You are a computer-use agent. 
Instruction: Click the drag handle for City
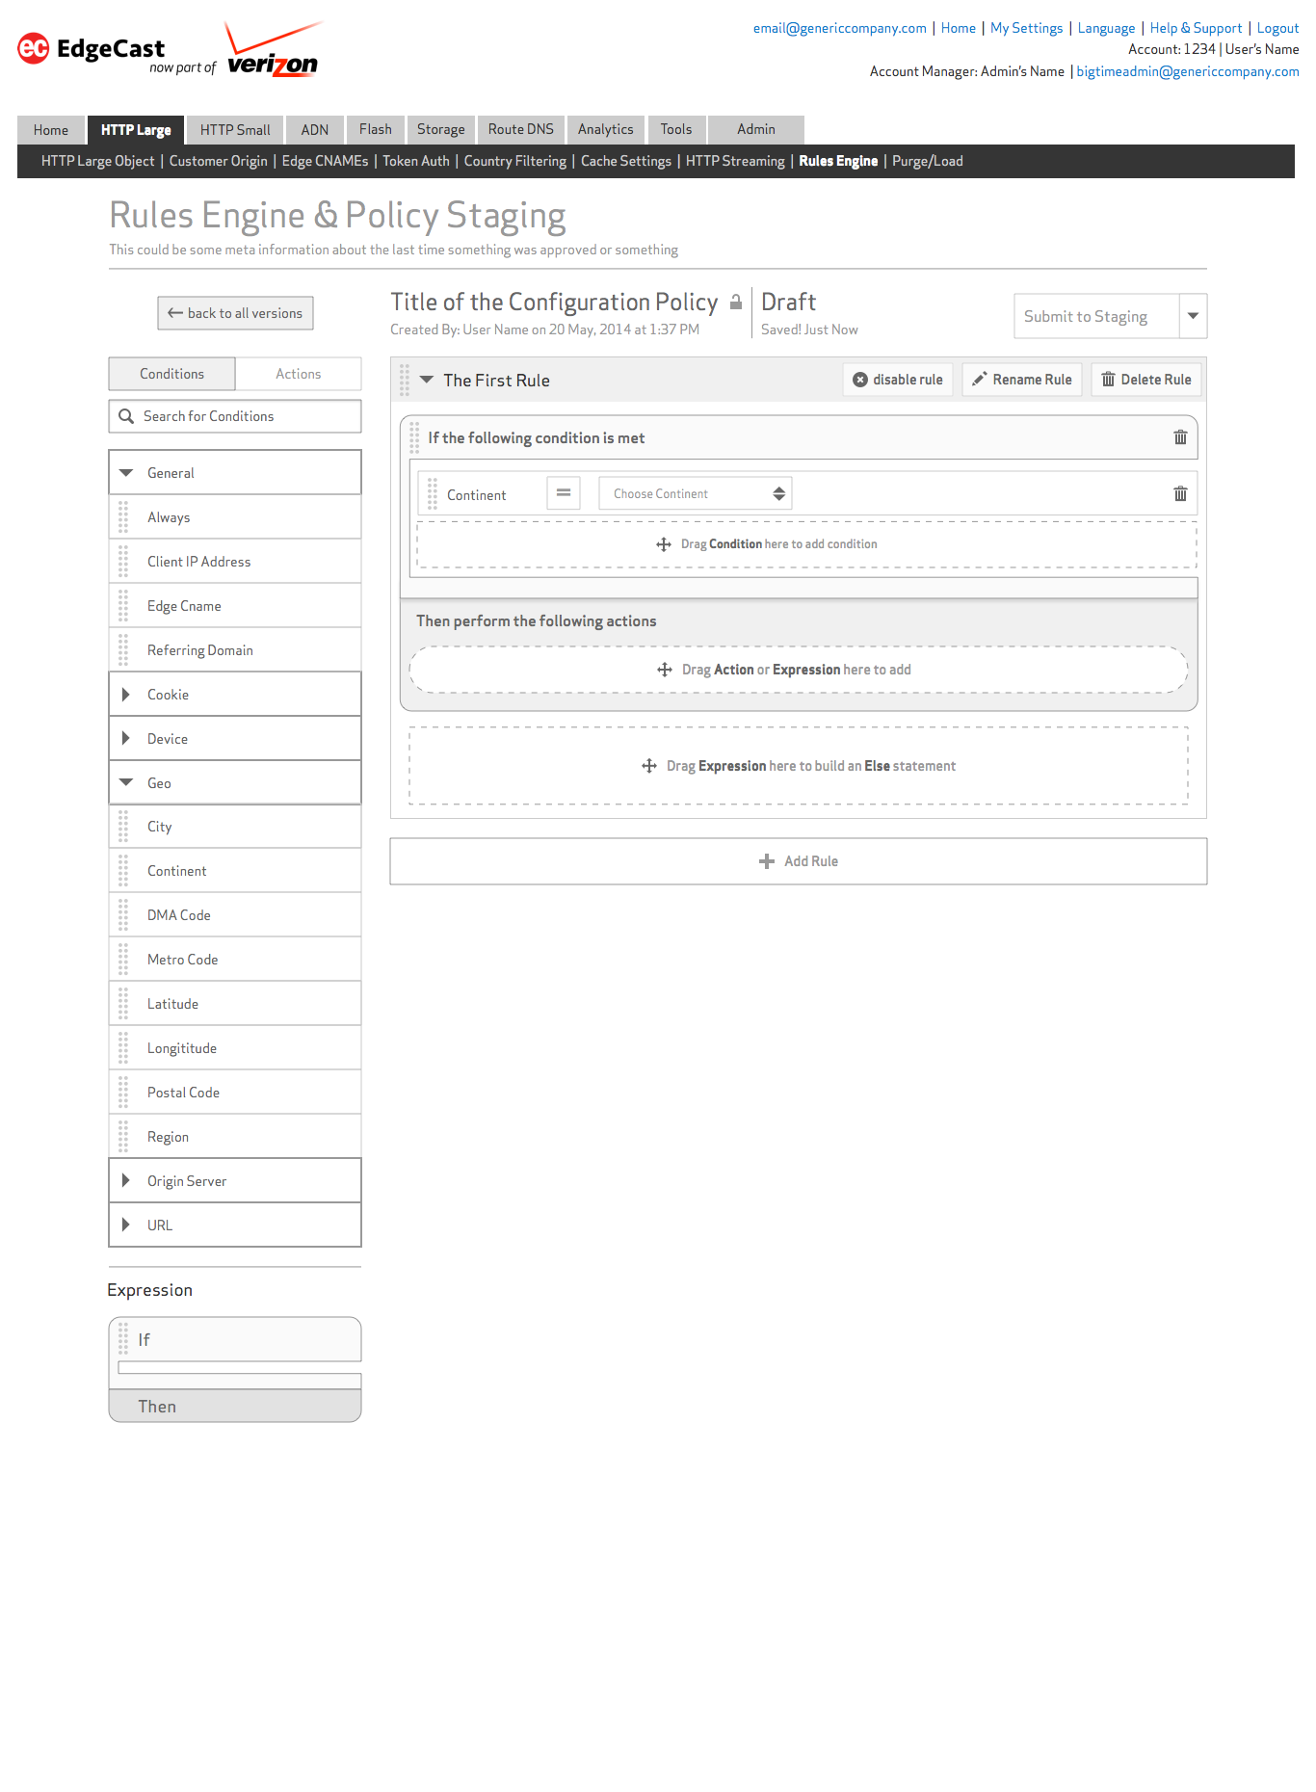[123, 827]
